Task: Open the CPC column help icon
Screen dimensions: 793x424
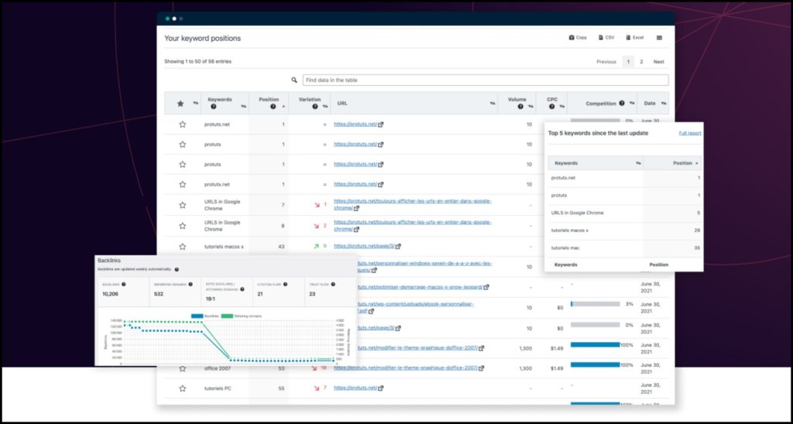Action: pyautogui.click(x=551, y=107)
